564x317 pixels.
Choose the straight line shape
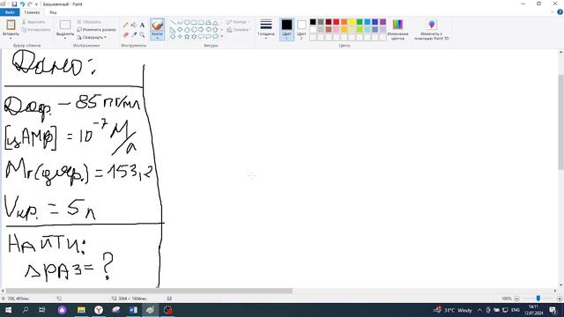coord(173,22)
